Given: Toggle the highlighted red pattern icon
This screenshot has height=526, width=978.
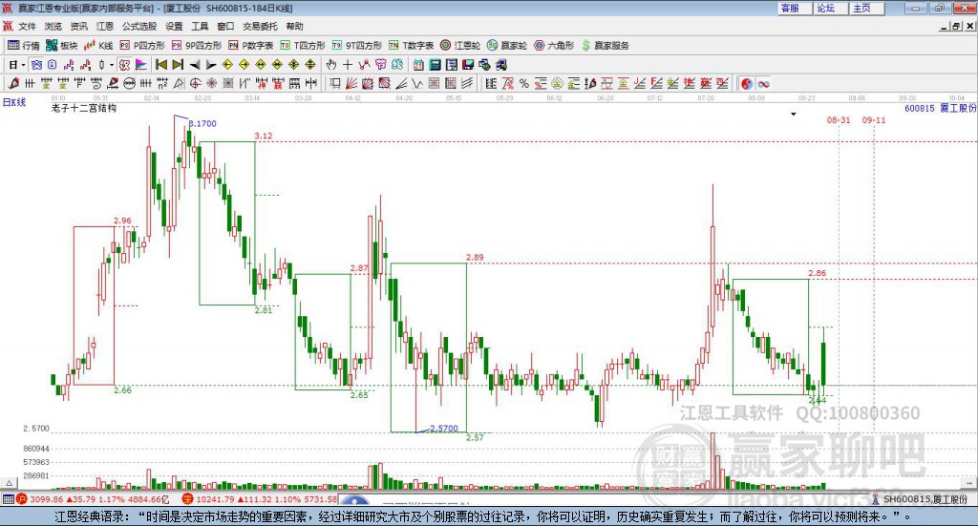Looking at the screenshot, I should point(125,65).
